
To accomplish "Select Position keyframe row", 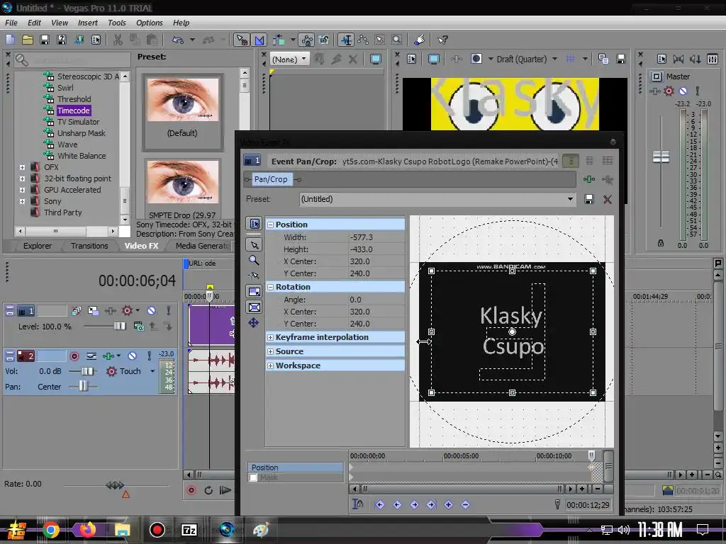I will coord(296,467).
